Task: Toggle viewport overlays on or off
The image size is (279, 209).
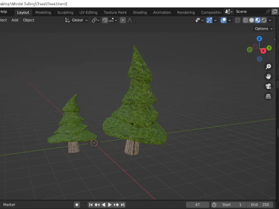Action: point(223,20)
